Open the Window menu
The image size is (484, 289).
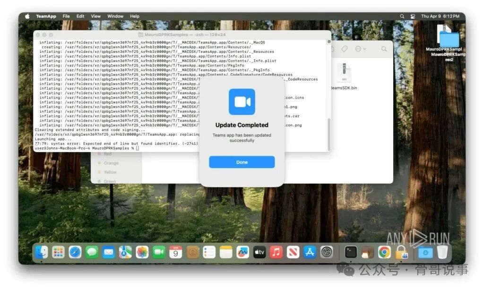(x=115, y=17)
